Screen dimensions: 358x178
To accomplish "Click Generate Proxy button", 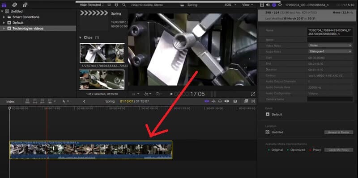I will tap(339, 150).
